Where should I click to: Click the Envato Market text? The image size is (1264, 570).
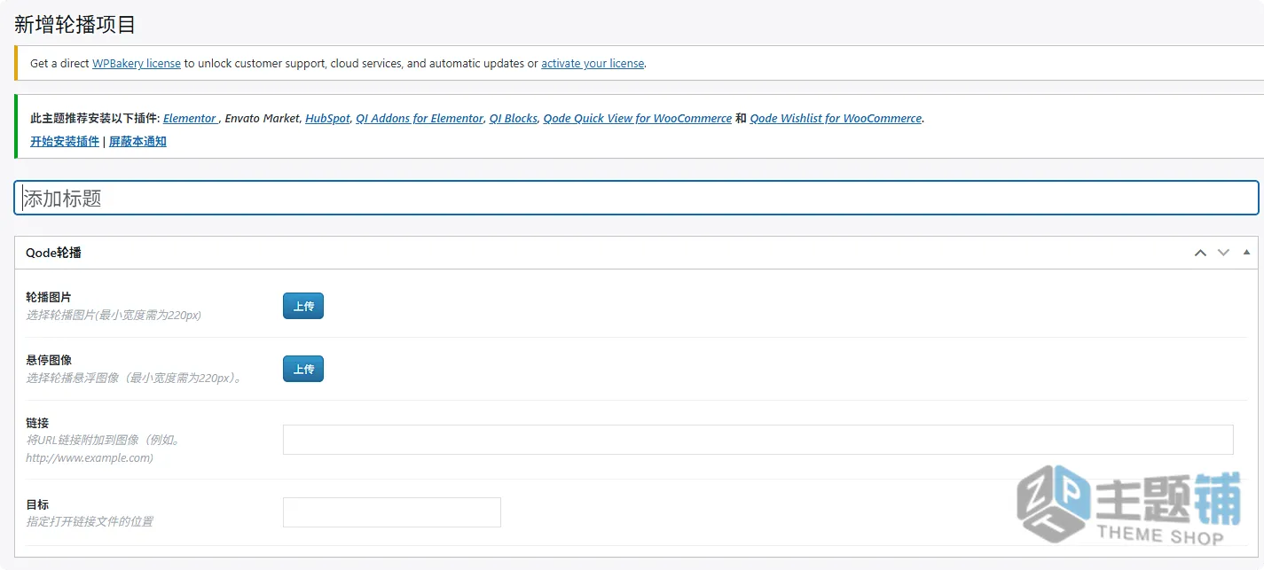(x=262, y=119)
